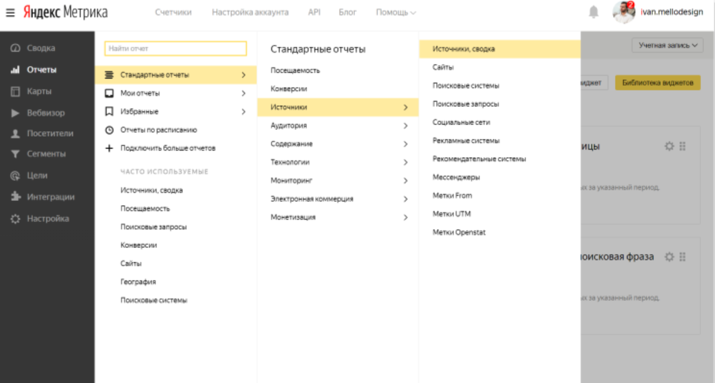Expand Мониторинг submenu chevron
The image size is (715, 383).
tap(406, 180)
